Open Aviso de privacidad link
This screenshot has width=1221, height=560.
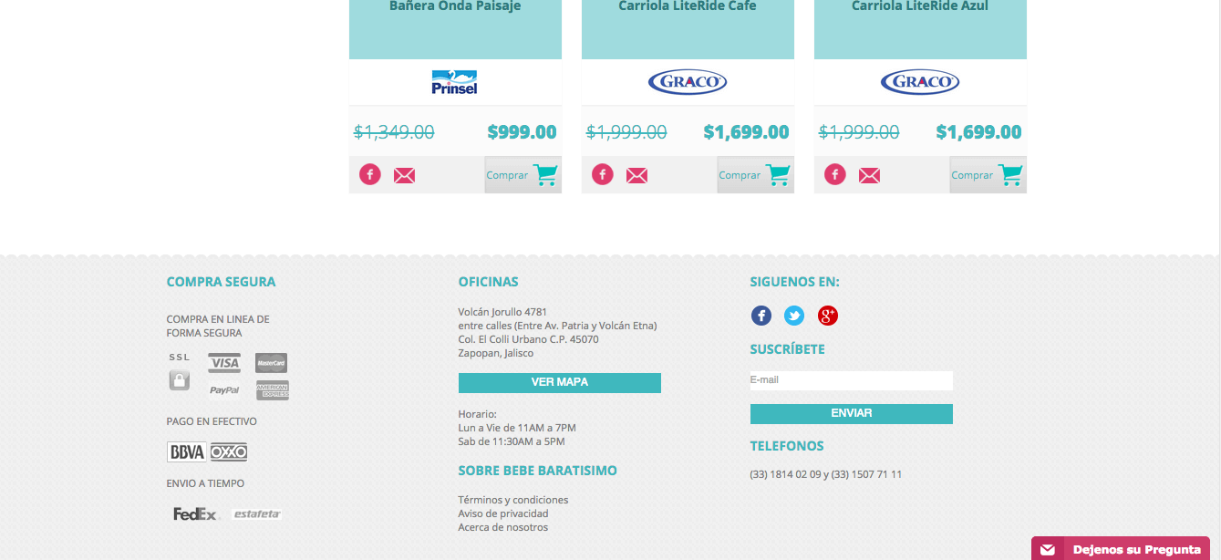(x=503, y=513)
